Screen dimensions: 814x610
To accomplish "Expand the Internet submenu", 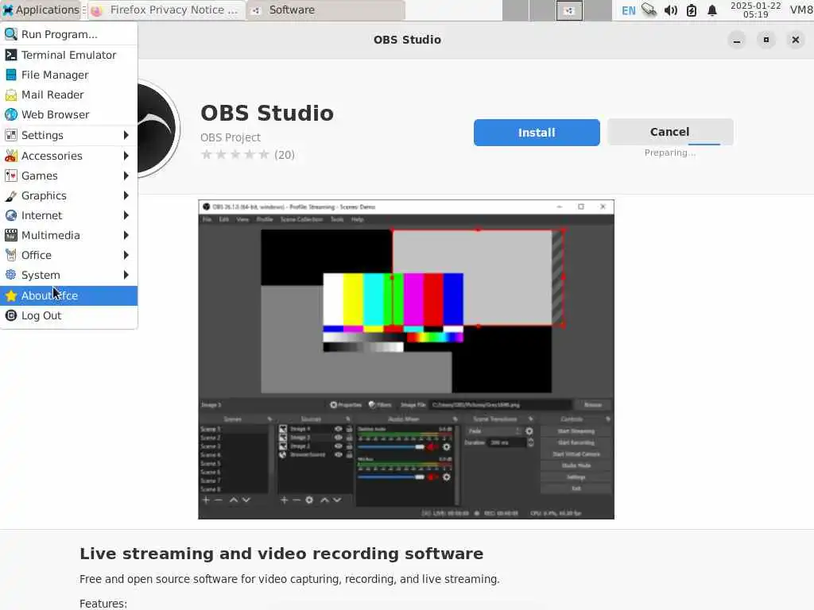I will tap(68, 215).
